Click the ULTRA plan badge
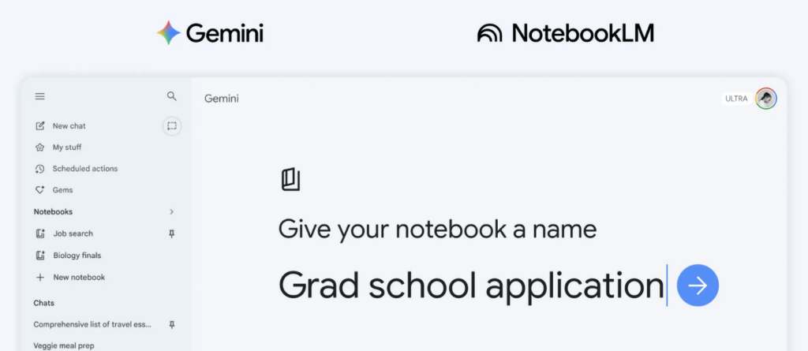808x351 pixels. point(736,99)
